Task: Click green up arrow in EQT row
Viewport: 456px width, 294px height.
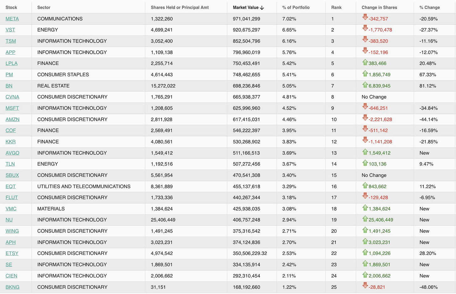Action: click(365, 185)
